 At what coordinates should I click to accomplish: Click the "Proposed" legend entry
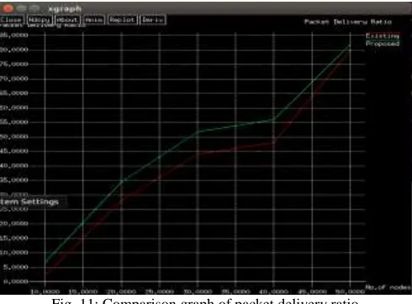point(383,44)
